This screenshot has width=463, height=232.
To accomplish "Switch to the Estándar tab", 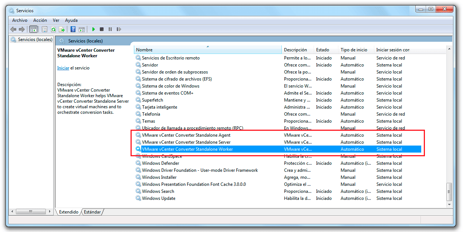I will pos(92,212).
